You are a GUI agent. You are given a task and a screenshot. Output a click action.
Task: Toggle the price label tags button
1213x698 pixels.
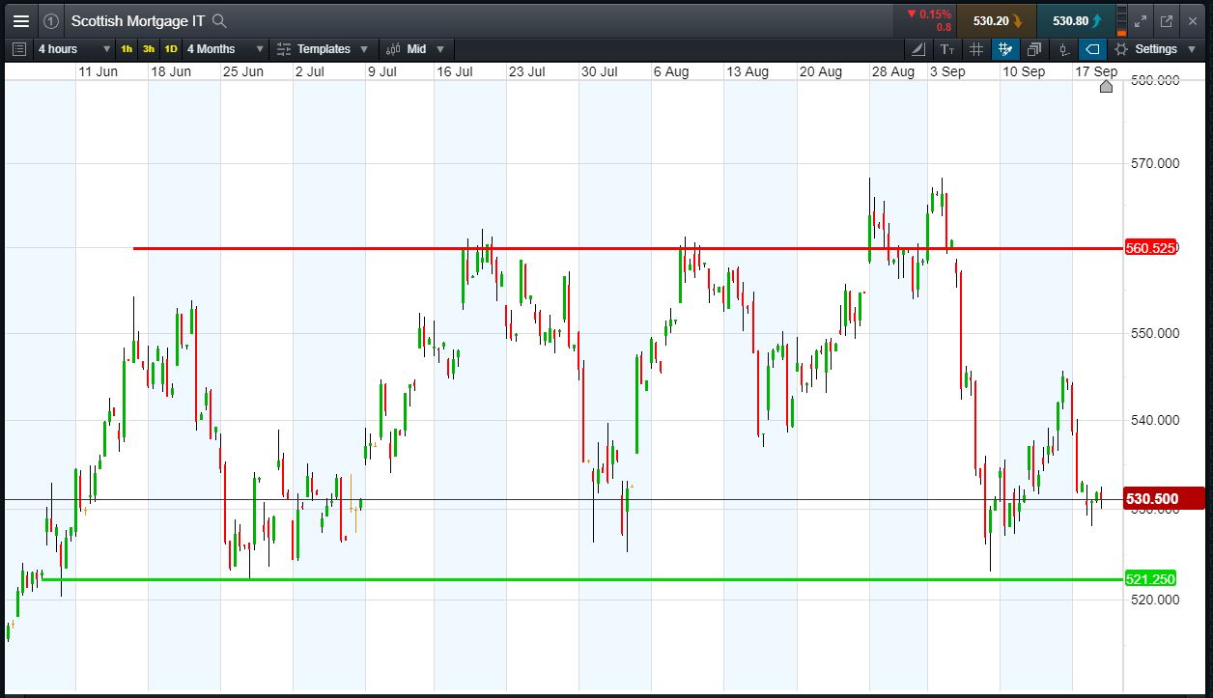(x=1092, y=49)
